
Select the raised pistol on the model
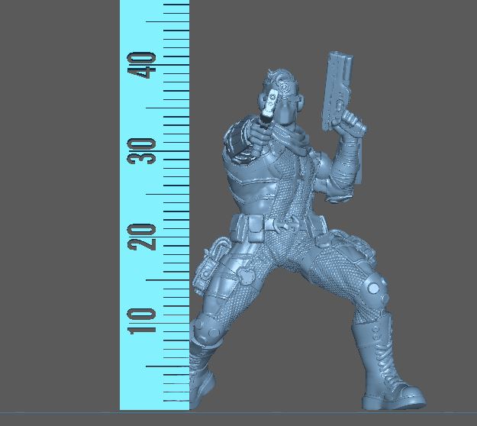point(337,88)
